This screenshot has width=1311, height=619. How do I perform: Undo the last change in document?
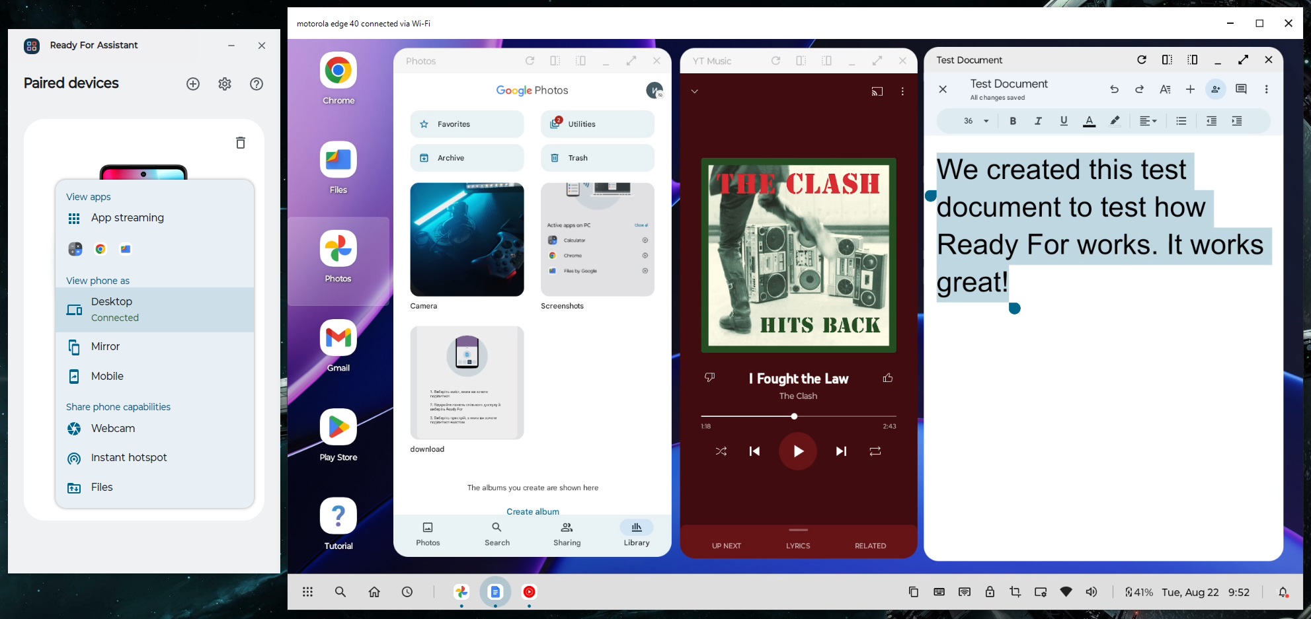click(1114, 89)
